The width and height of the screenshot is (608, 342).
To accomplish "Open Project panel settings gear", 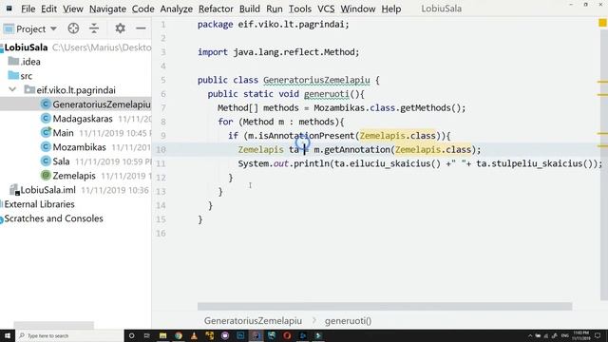I will 121,28.
